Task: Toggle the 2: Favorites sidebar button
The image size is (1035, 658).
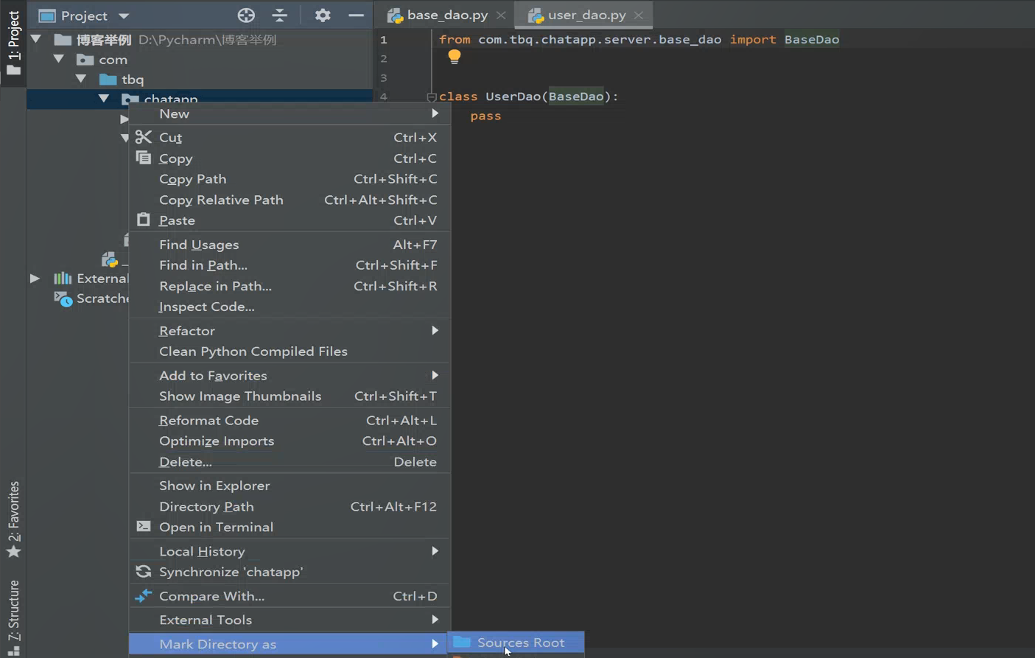Action: [x=13, y=516]
